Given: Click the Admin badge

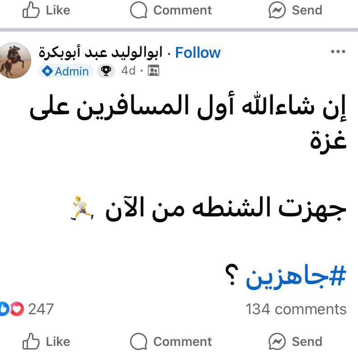Looking at the screenshot, I should click(66, 71).
